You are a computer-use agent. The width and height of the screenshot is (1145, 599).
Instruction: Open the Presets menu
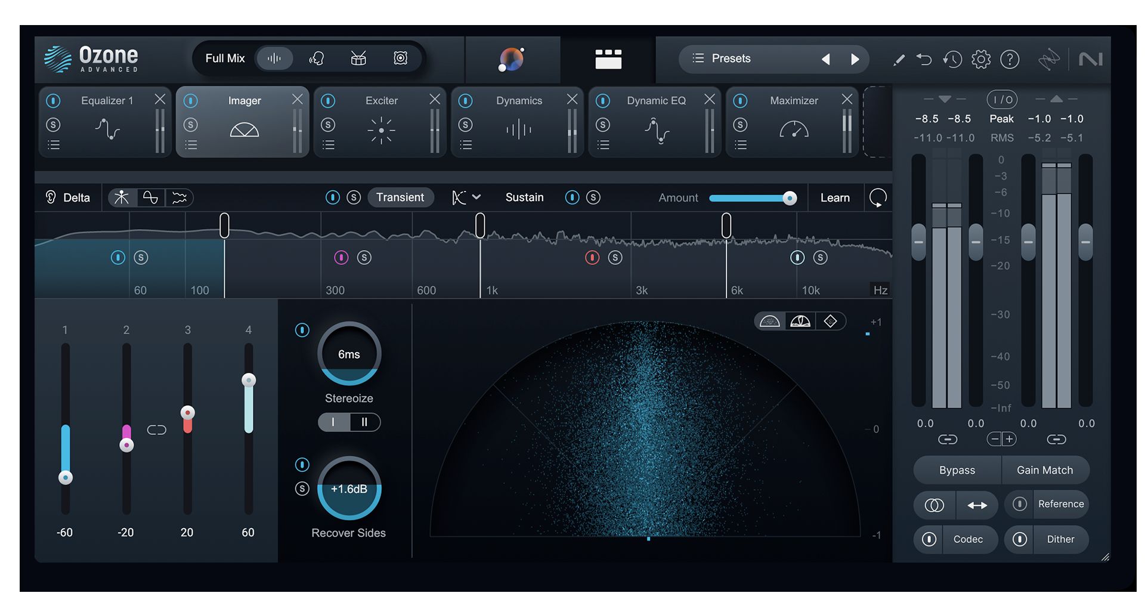tap(731, 58)
